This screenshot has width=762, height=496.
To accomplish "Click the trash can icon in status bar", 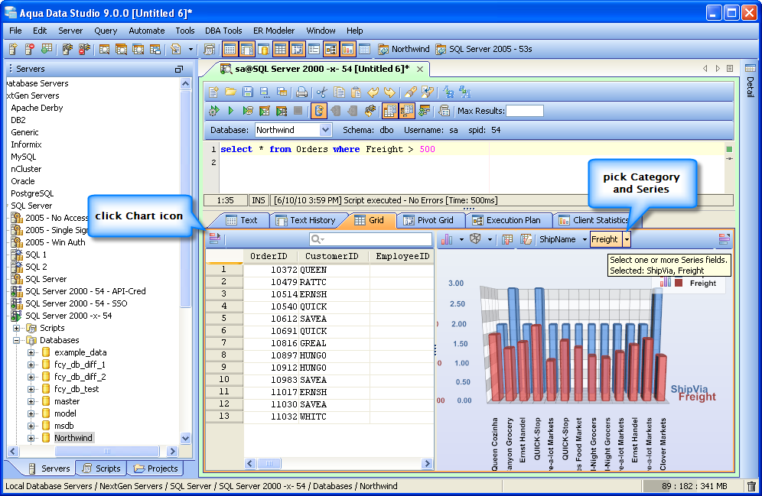I will (751, 486).
